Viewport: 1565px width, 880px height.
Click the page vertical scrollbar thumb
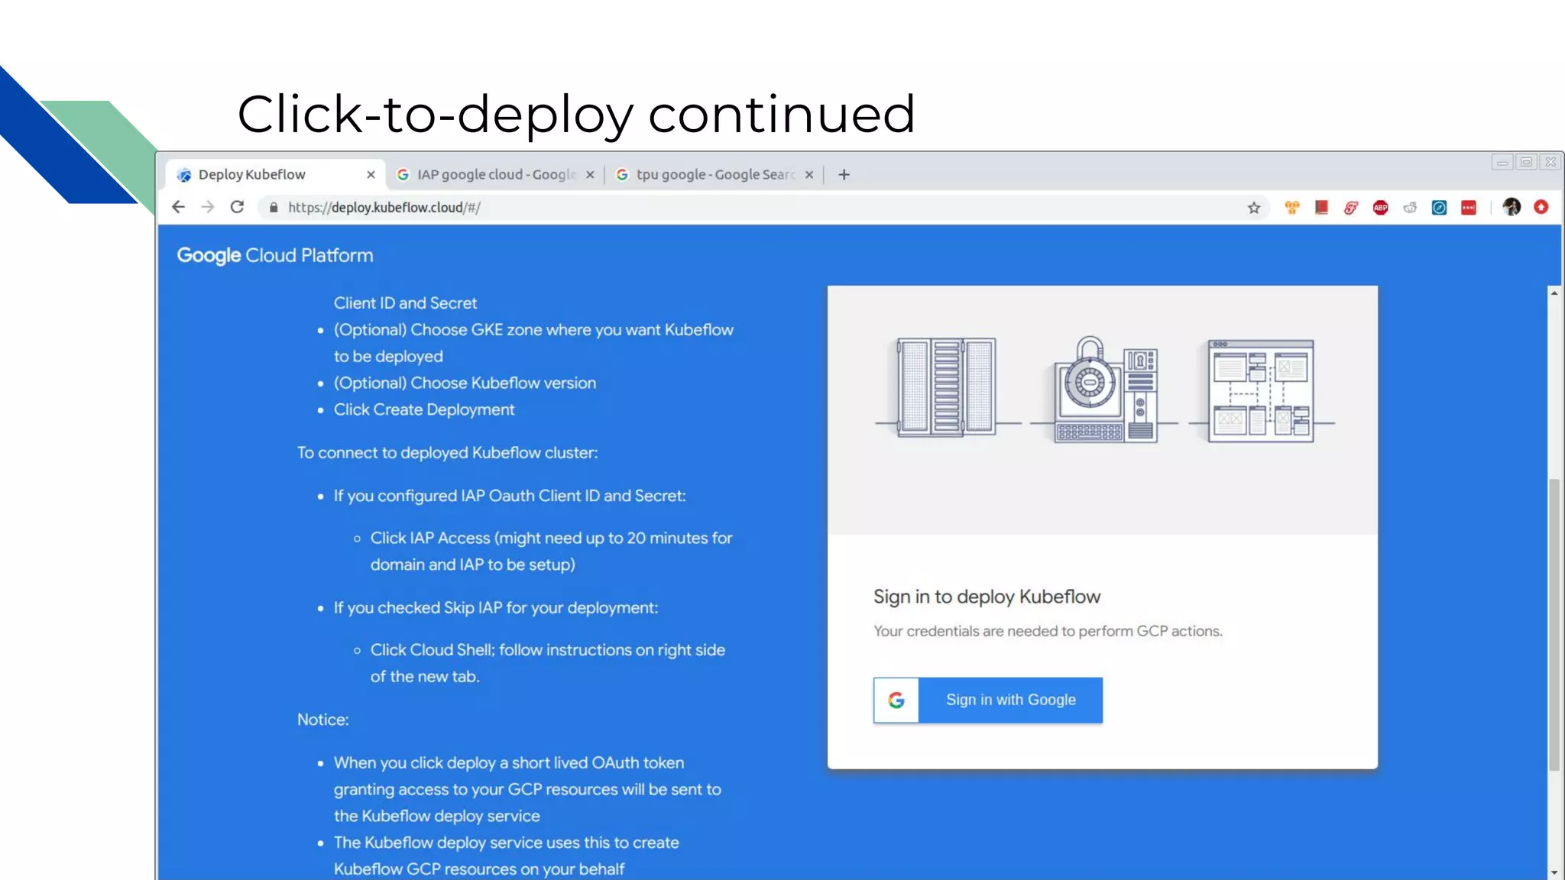tap(1554, 623)
